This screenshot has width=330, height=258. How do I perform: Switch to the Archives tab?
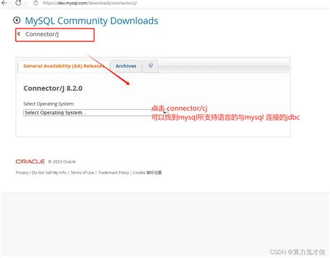click(126, 66)
